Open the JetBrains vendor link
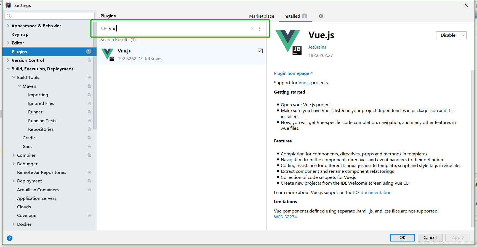 pyautogui.click(x=317, y=47)
